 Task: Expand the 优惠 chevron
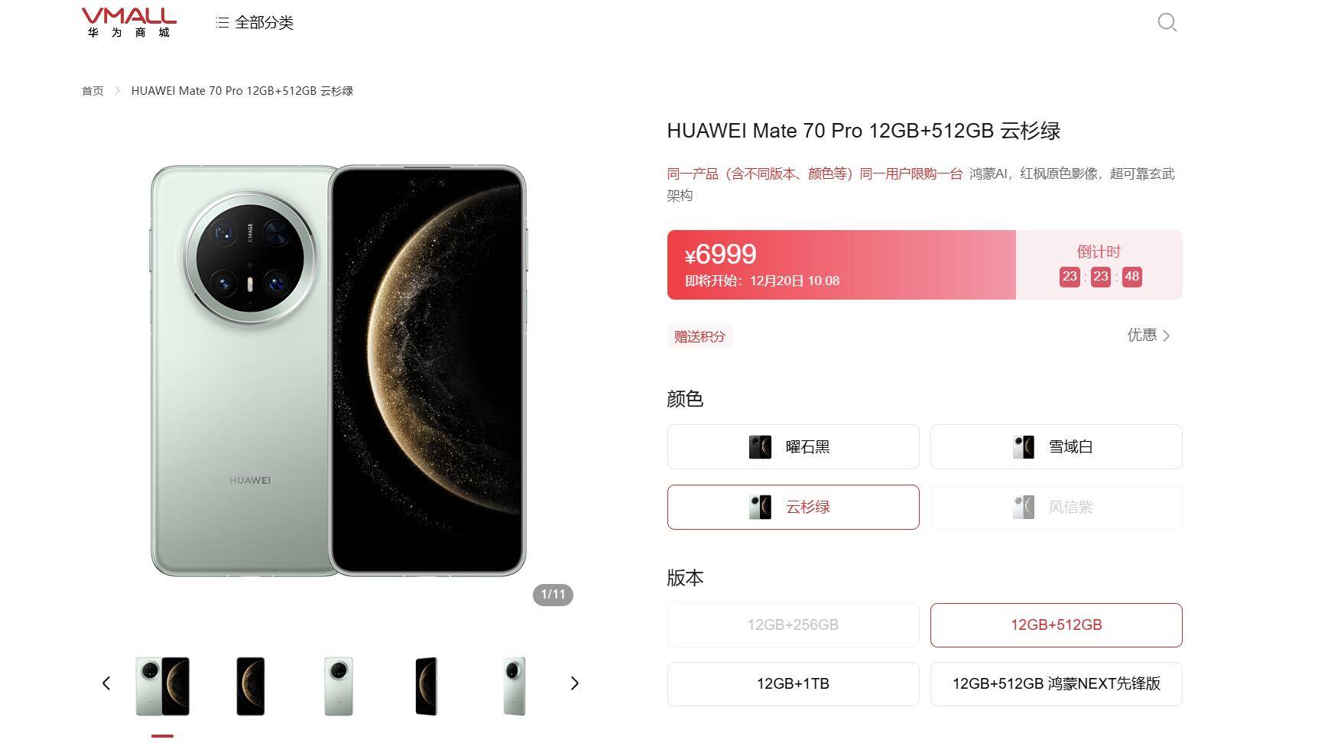pos(1166,336)
